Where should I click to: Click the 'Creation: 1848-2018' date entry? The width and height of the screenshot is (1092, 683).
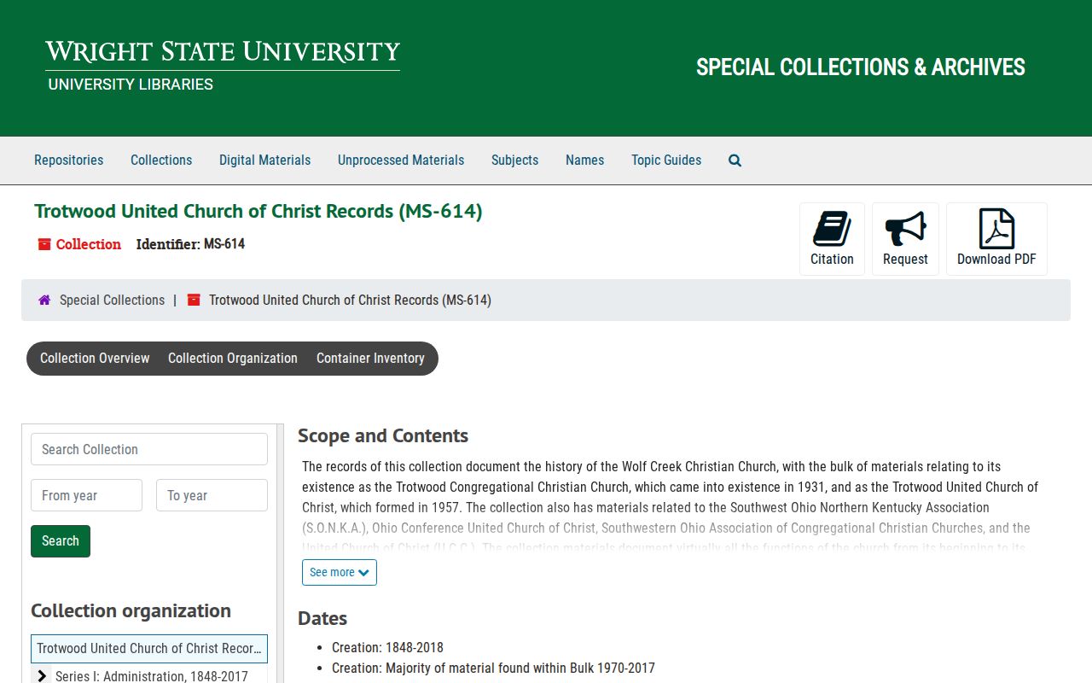tap(387, 647)
